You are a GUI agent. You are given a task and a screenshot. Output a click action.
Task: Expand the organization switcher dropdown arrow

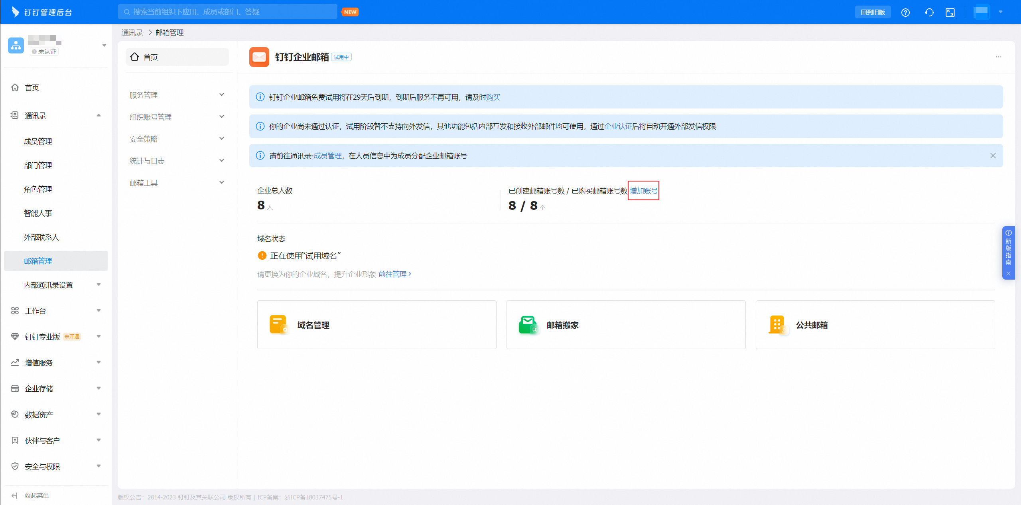click(104, 45)
